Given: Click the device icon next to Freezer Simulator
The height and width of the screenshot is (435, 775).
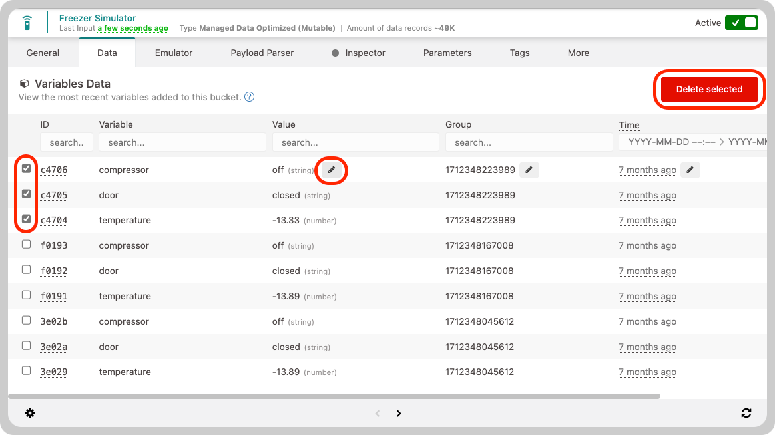Looking at the screenshot, I should [27, 23].
